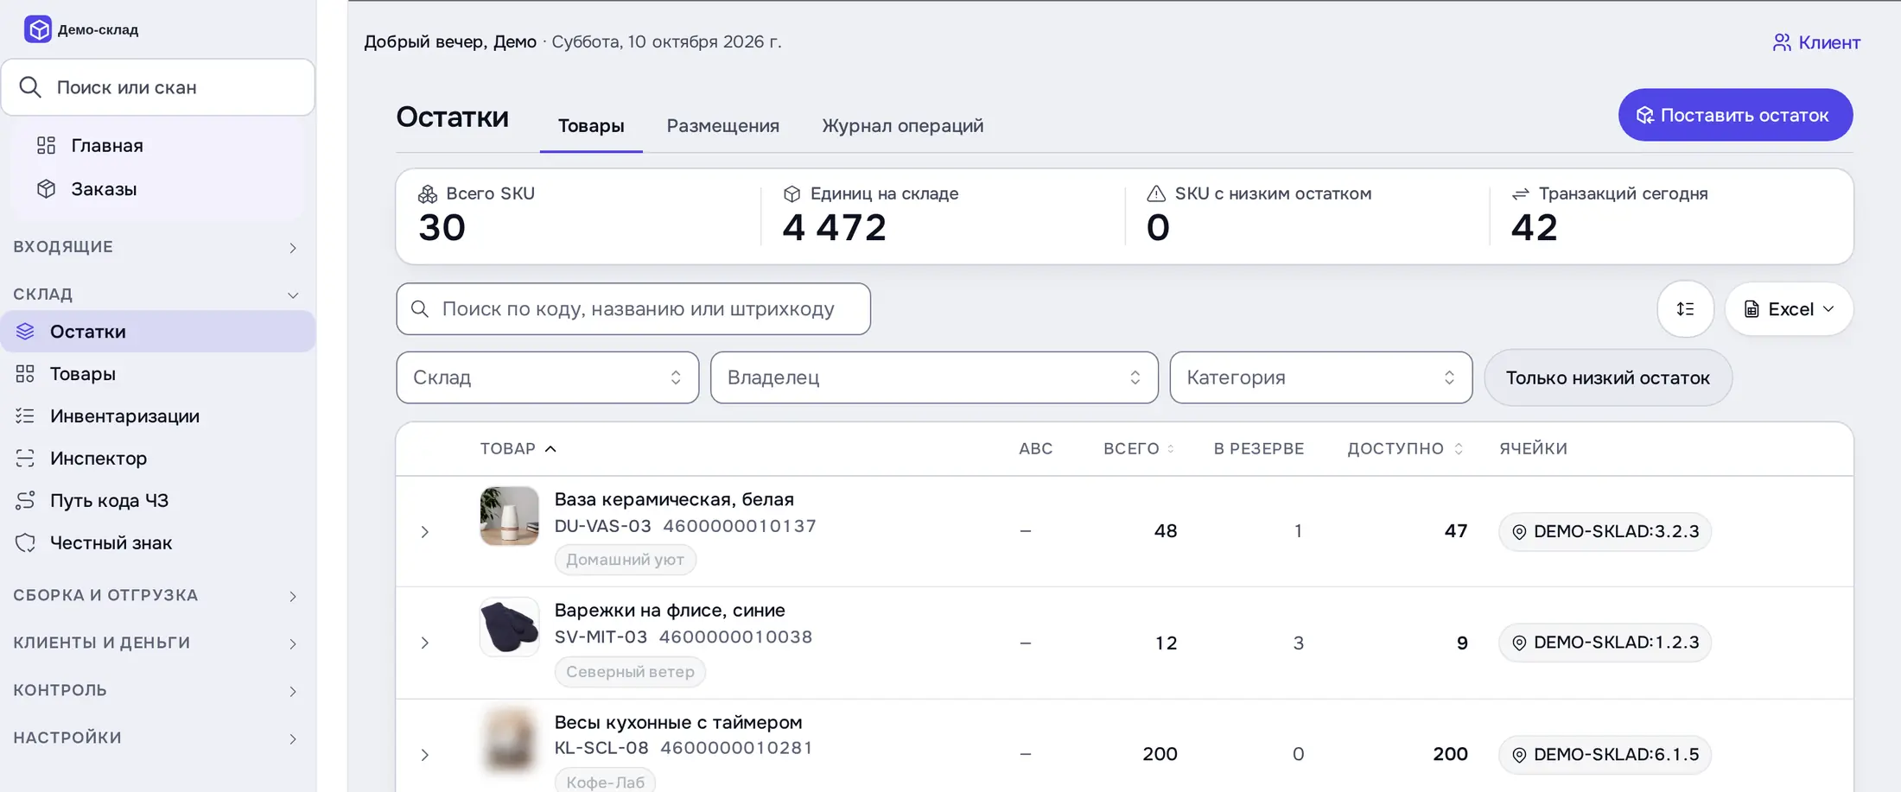The height and width of the screenshot is (792, 1901).
Task: Sort by ТОВАР column header
Action: tap(518, 448)
